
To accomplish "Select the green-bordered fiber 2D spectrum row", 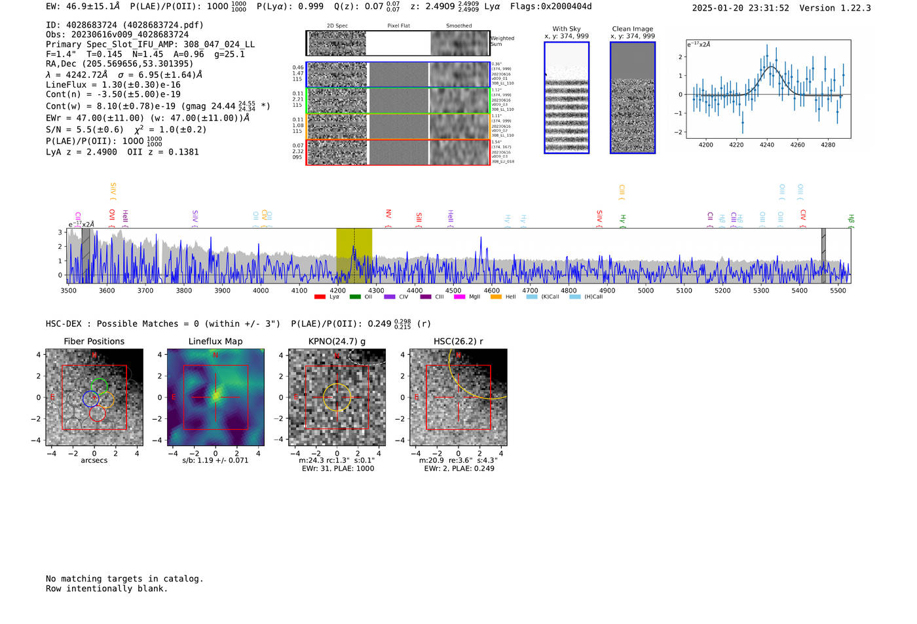I will click(x=398, y=101).
